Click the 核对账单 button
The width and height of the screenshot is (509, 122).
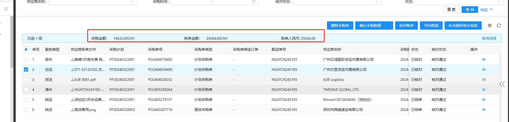406,25
